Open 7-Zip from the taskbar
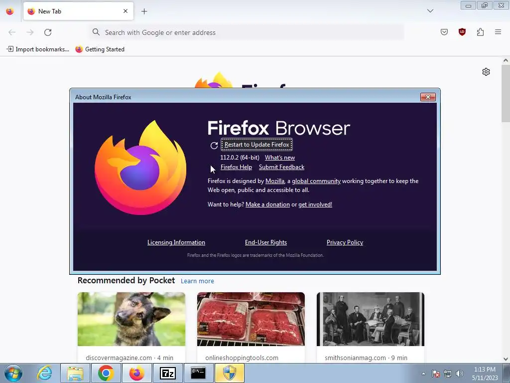510x383 pixels. point(167,373)
